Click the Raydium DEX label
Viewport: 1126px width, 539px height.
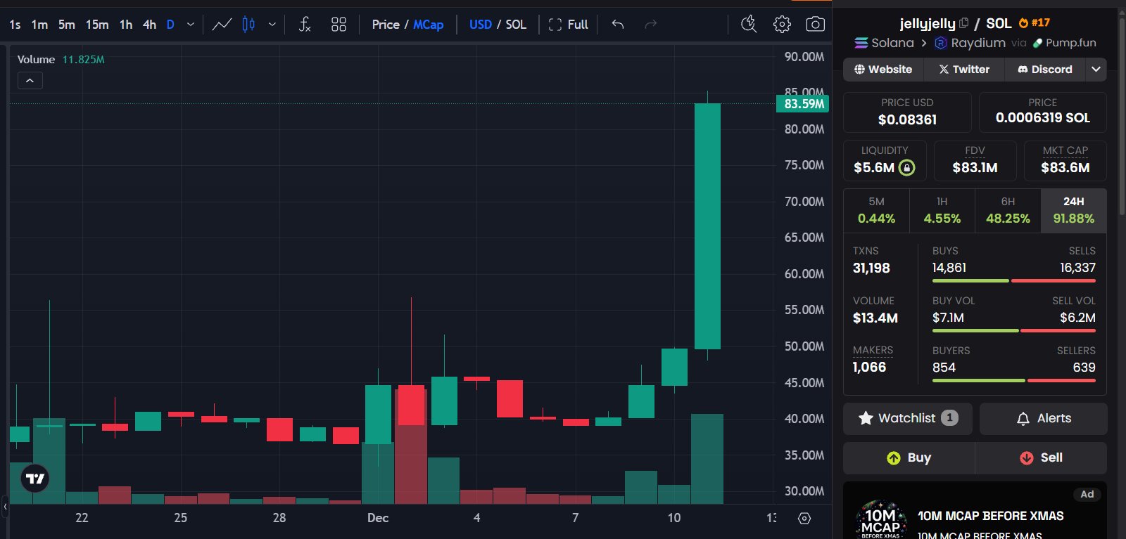point(978,43)
